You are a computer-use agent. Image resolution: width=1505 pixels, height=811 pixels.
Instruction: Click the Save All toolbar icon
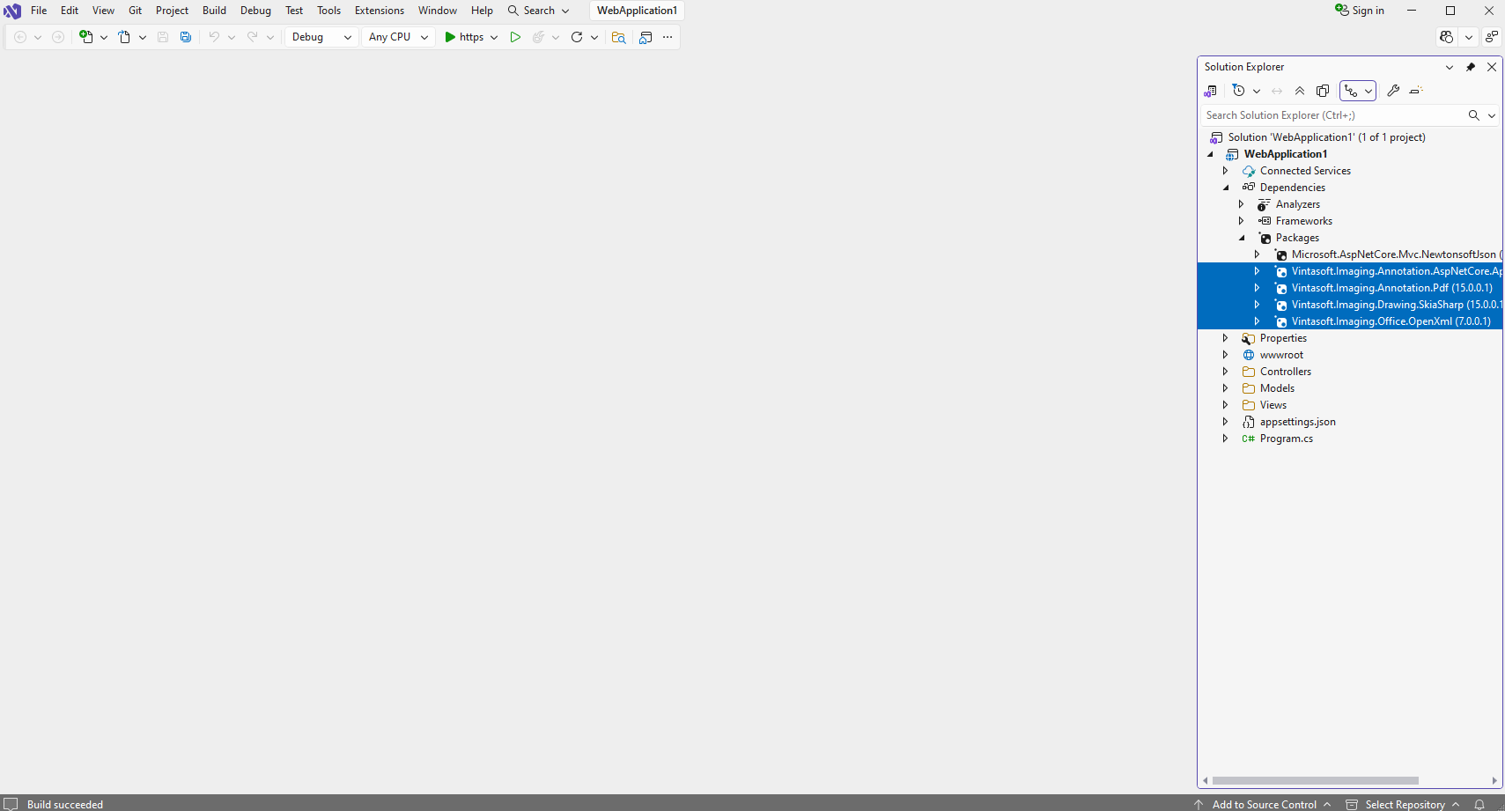point(186,37)
